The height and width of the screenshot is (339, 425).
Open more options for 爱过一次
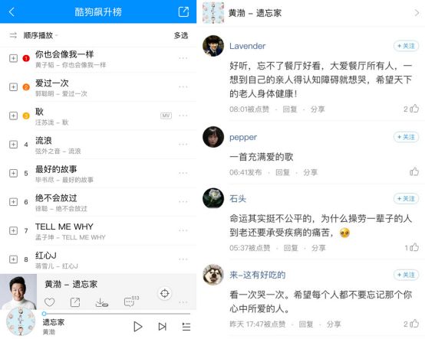coord(183,86)
